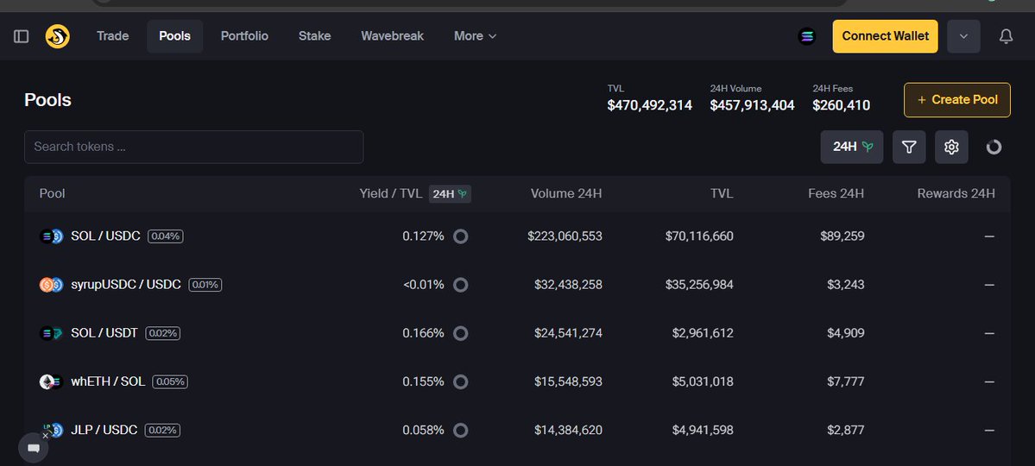Open the Orca whale logo home

tap(58, 36)
